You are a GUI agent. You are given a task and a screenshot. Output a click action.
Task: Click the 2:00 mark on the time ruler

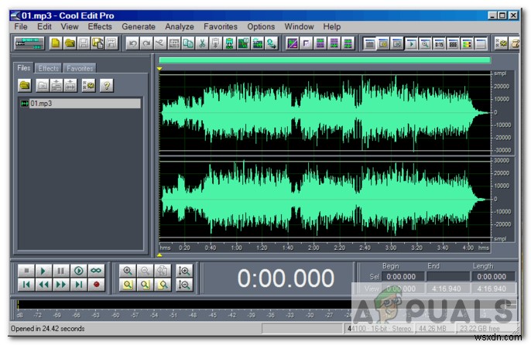313,248
